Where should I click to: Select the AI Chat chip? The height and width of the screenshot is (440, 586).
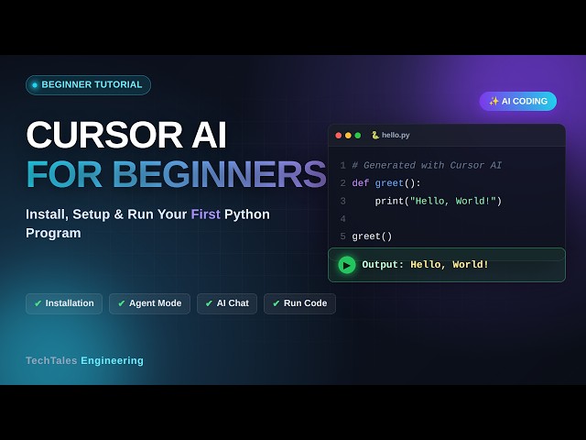pos(227,303)
